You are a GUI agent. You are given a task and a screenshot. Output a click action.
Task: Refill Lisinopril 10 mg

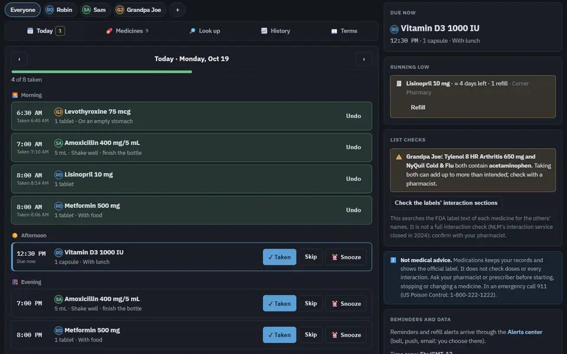418,107
